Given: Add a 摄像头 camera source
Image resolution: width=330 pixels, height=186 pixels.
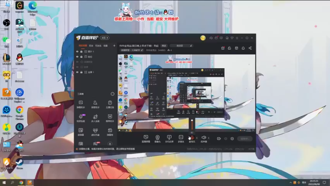Looking at the screenshot, I should [x=158, y=139].
